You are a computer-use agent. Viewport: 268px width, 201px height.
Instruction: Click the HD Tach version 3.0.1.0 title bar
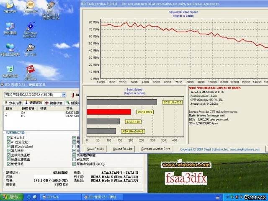point(174,4)
